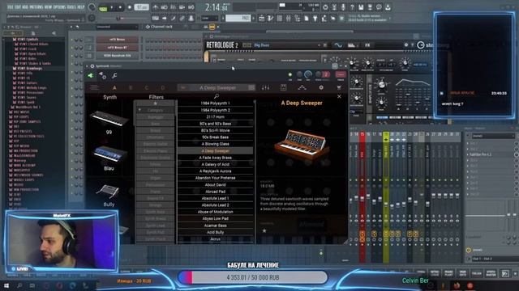This screenshot has height=291, width=519.
Task: Open the PATTERNS menu
Action: coord(36,7)
